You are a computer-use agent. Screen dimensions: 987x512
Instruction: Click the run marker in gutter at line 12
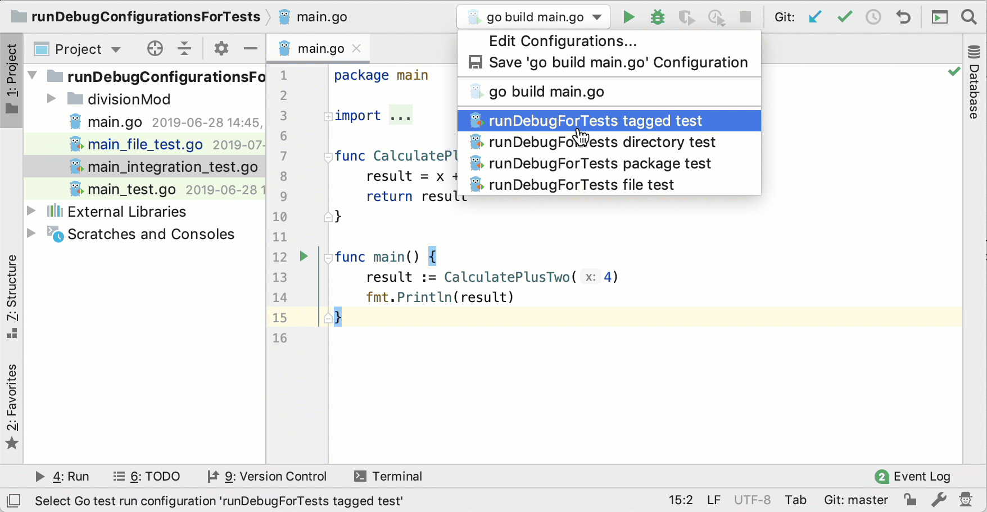(x=304, y=257)
